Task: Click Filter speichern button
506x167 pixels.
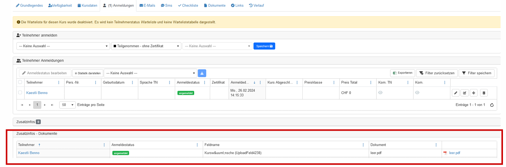Action: [x=476, y=73]
